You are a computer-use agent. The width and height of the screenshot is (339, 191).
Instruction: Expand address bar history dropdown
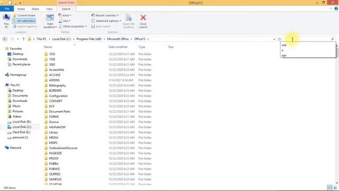274,39
